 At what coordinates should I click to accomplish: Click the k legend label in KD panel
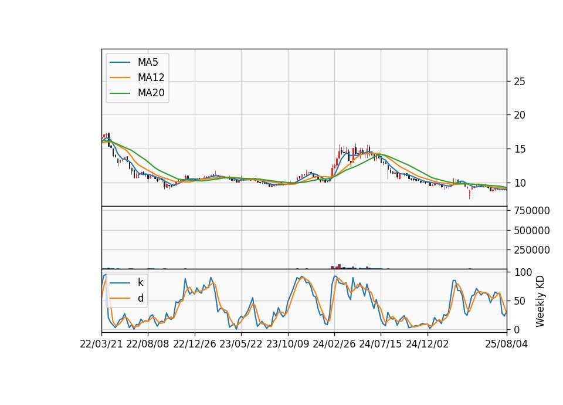[140, 282]
